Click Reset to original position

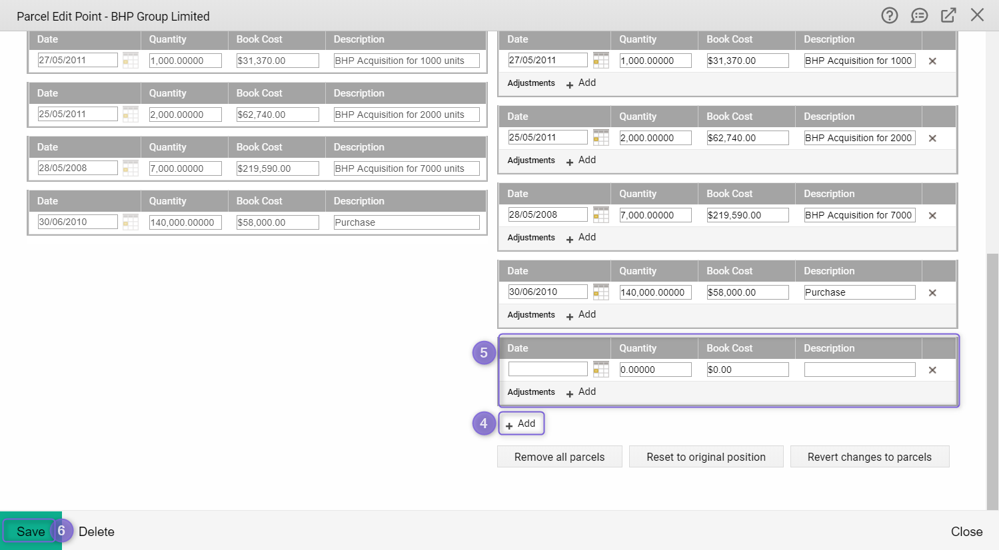pyautogui.click(x=706, y=457)
